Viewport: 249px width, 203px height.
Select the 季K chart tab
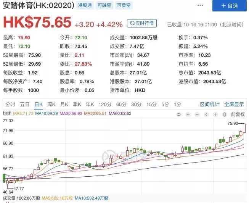click(77, 105)
